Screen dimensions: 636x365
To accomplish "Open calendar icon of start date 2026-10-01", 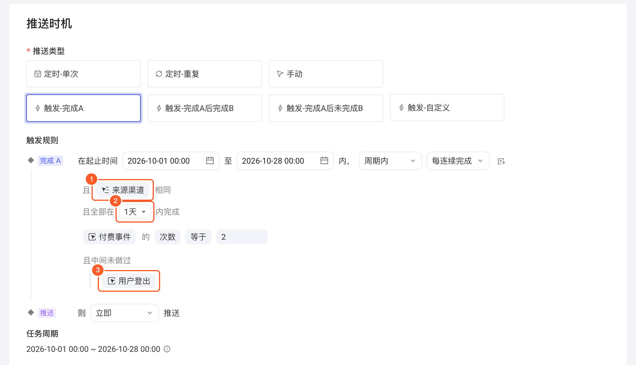I will point(210,160).
